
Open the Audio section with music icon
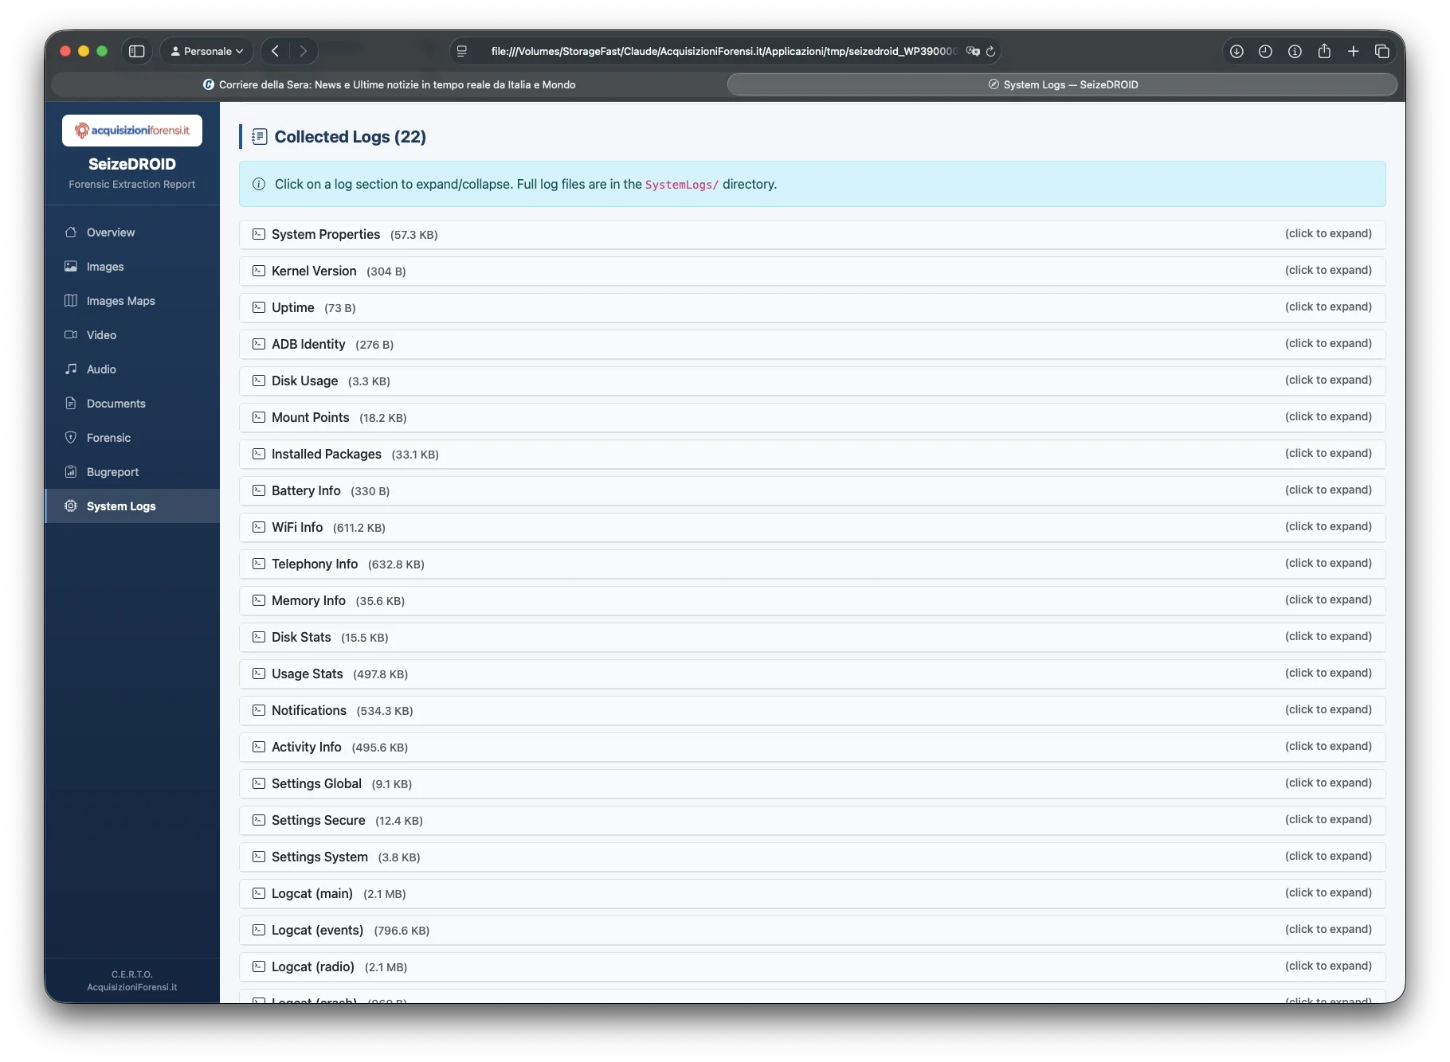pos(101,369)
